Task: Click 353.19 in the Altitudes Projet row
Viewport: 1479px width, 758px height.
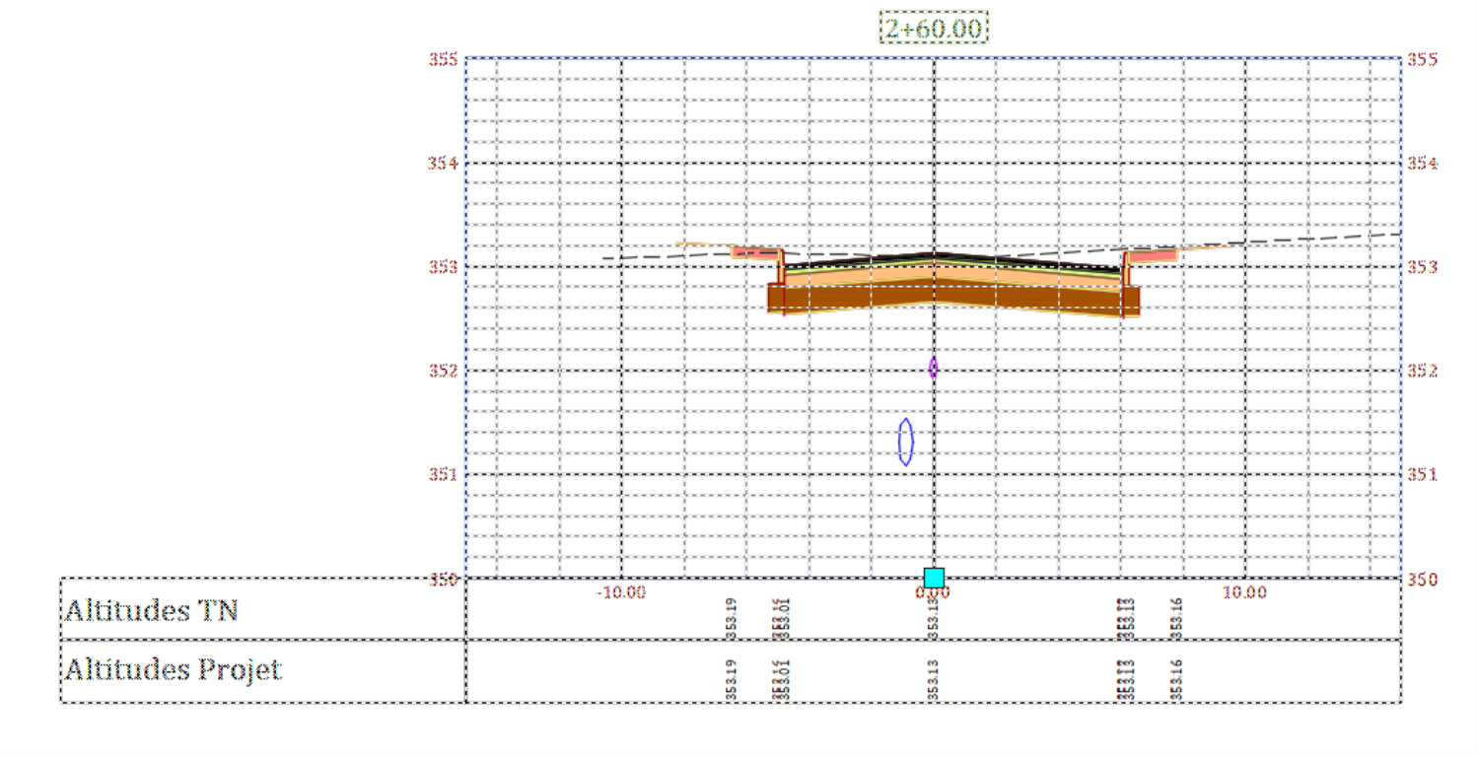Action: click(x=732, y=680)
